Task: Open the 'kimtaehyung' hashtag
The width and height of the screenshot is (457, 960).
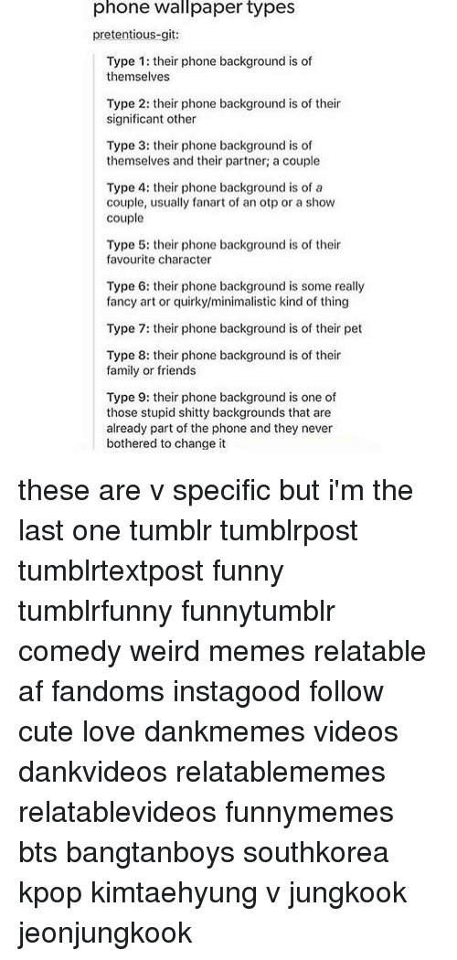Action: pyautogui.click(x=175, y=893)
